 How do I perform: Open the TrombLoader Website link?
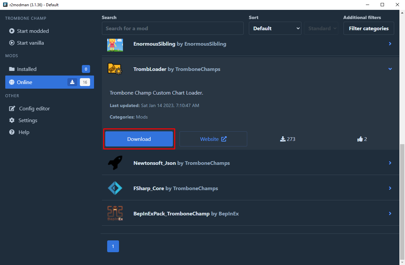213,139
